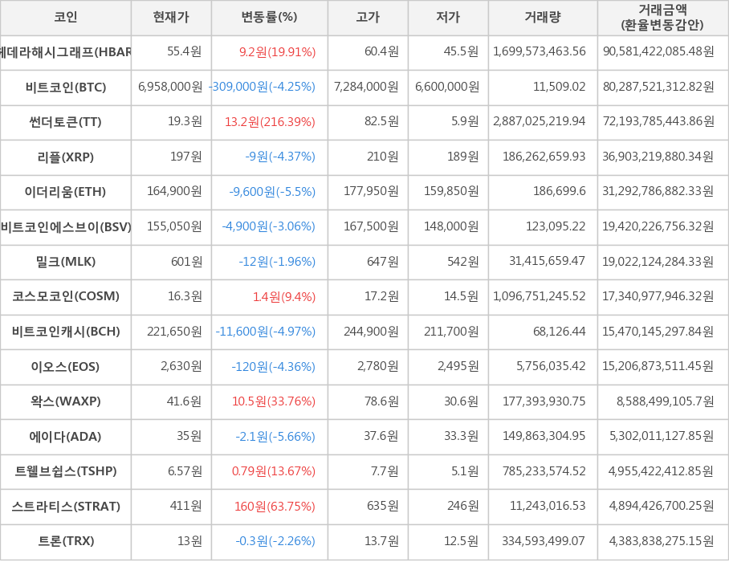Select the 거래량 column header
The image size is (729, 562).
click(543, 17)
